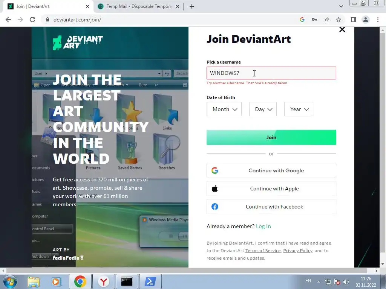Go forward in browser history
This screenshot has height=289, width=386.
point(20,20)
